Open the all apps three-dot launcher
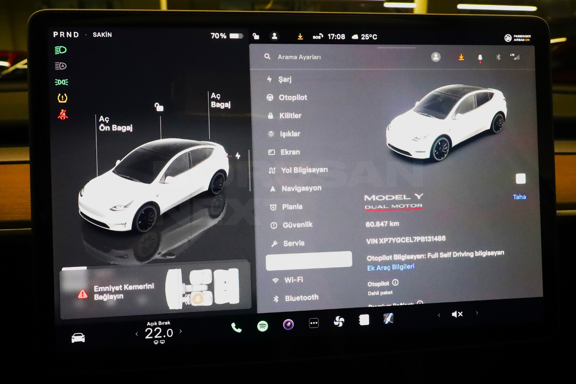This screenshot has height=384, width=576. click(314, 323)
